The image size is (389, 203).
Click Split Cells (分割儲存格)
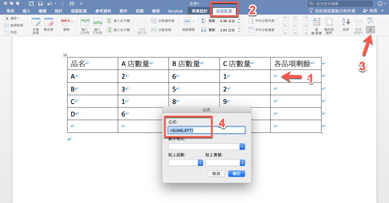coord(163,21)
